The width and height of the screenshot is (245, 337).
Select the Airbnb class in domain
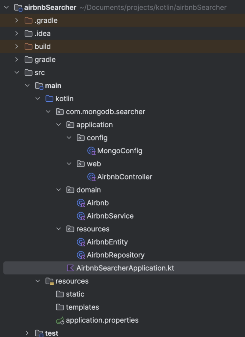97,203
